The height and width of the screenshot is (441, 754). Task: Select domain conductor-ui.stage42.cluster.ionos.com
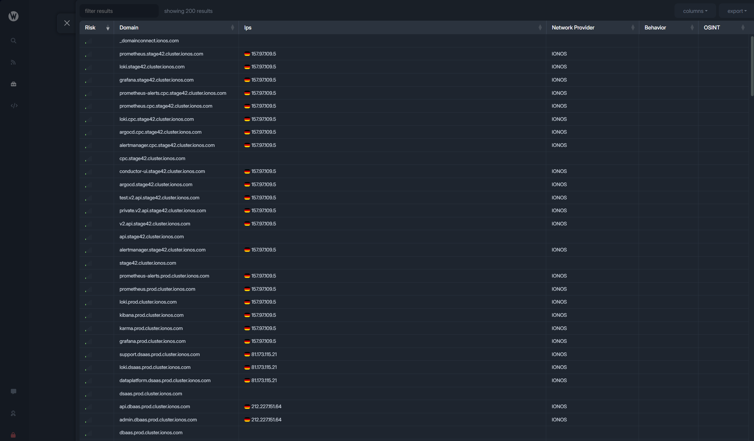click(x=162, y=171)
